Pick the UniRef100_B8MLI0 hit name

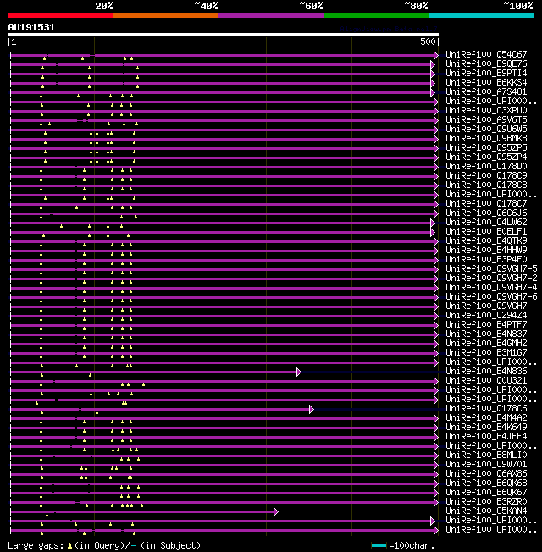(x=486, y=455)
